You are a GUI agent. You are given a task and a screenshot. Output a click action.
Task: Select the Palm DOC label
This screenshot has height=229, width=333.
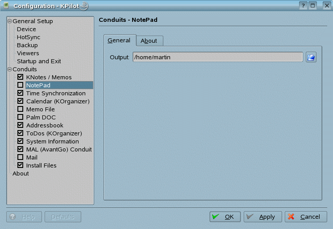(41, 118)
